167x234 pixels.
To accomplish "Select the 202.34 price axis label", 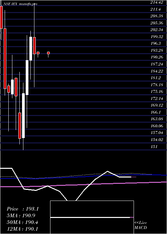I will [157, 30].
